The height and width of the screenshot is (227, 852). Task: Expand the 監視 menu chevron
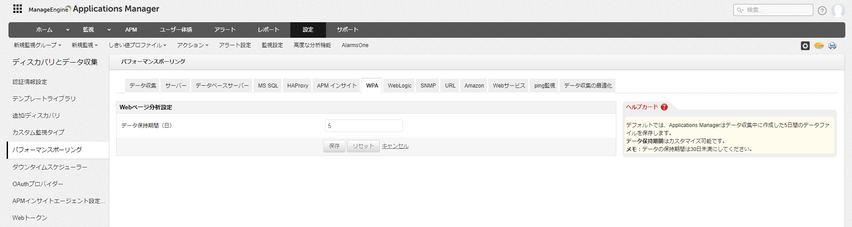click(x=109, y=30)
